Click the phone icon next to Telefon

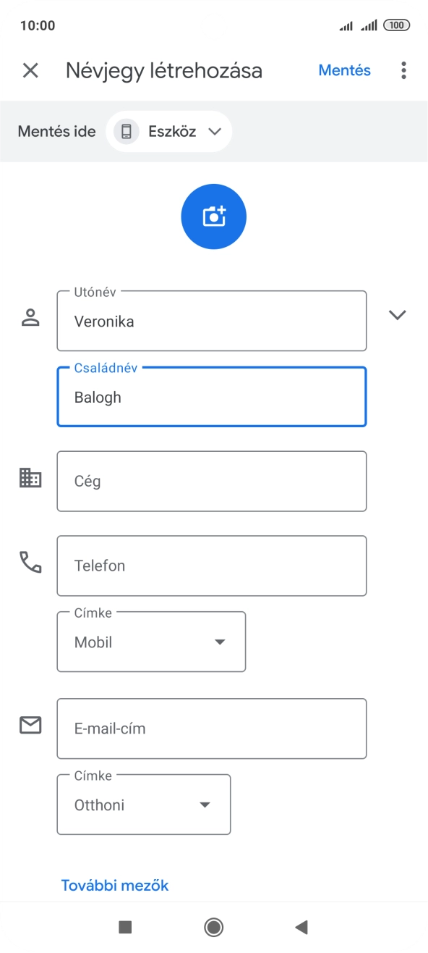(x=30, y=563)
